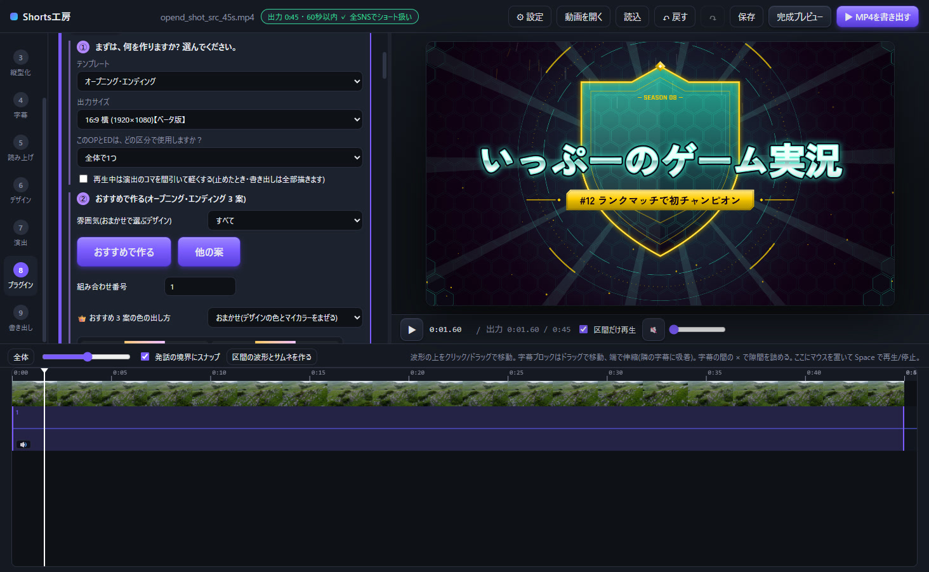
Task: Click 動画を開く to open a video
Action: click(584, 17)
